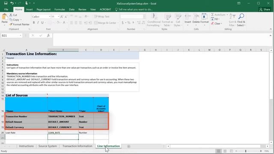Screen dimensions: 274x154
Task: Collapse the ribbon with the caret
Action: click(x=271, y=29)
